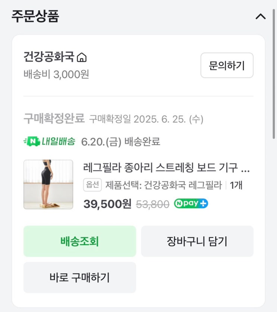Click the 39,500원 price text

pyautogui.click(x=107, y=204)
